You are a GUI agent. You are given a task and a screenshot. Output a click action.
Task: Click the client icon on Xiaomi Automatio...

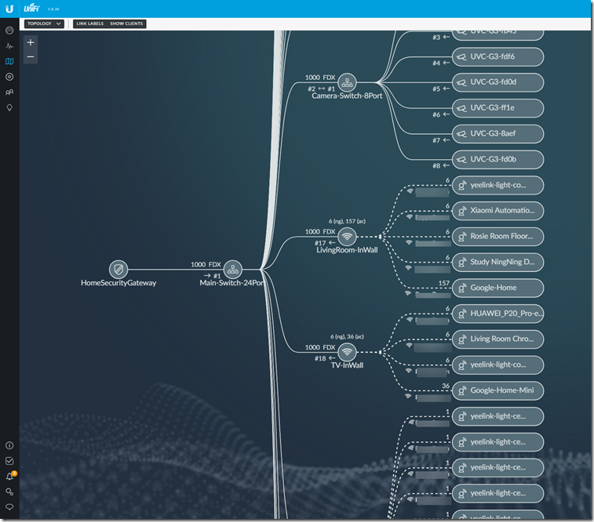pos(462,211)
